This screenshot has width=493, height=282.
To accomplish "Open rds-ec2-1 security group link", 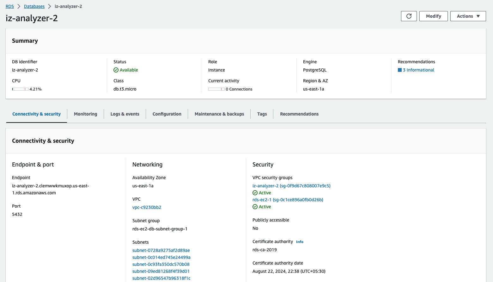I will 288,200.
